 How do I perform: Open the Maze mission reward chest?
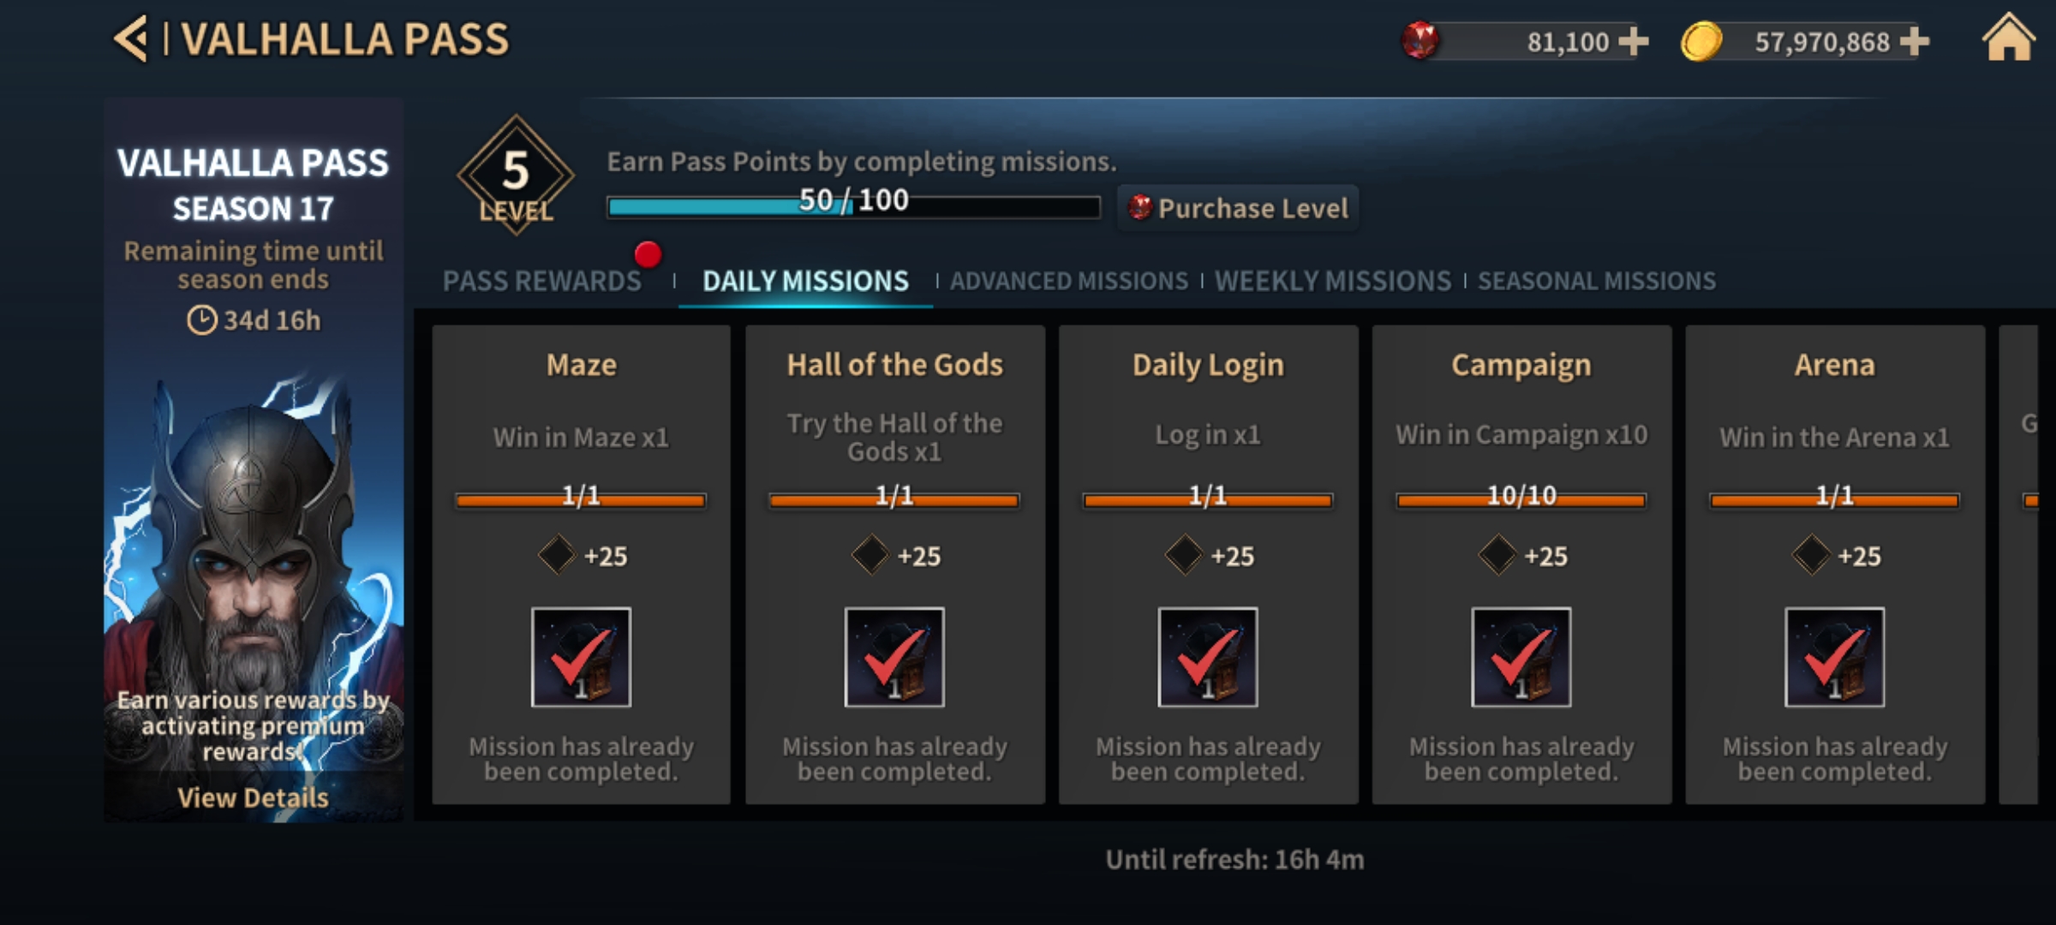(581, 657)
